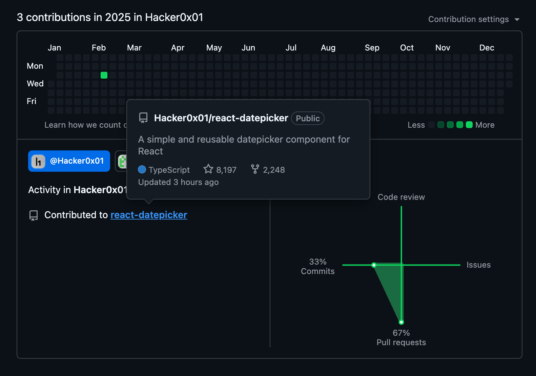Viewport: 536px width, 376px height.
Task: Open Learn how we count contributions link
Action: coord(86,125)
